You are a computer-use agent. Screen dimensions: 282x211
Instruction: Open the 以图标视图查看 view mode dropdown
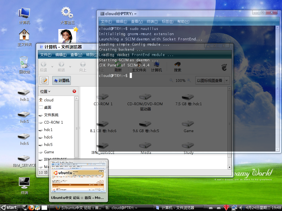[x=213, y=80]
